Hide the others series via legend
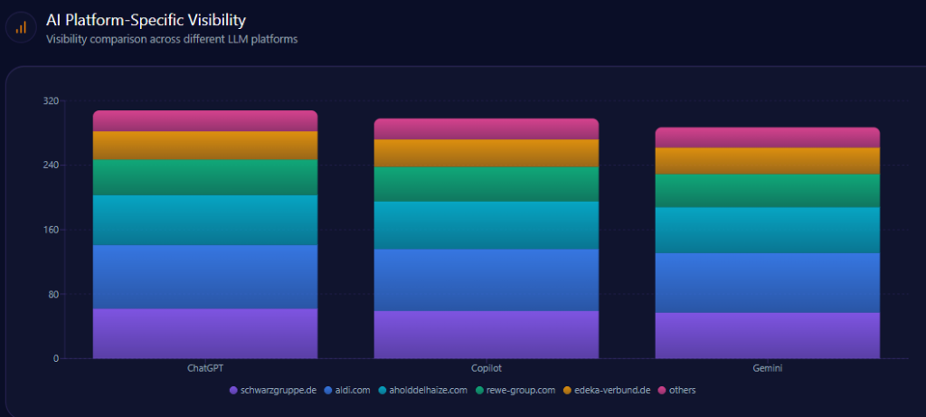The width and height of the screenshot is (926, 417). 682,390
